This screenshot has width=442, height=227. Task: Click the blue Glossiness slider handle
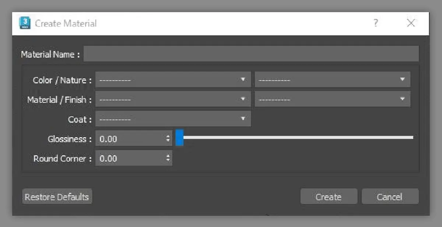click(179, 138)
